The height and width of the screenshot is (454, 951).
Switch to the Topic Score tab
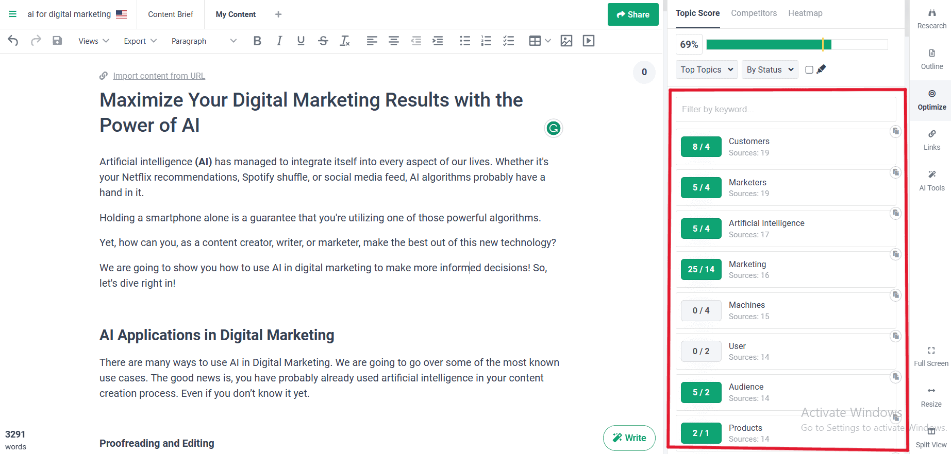tap(697, 13)
